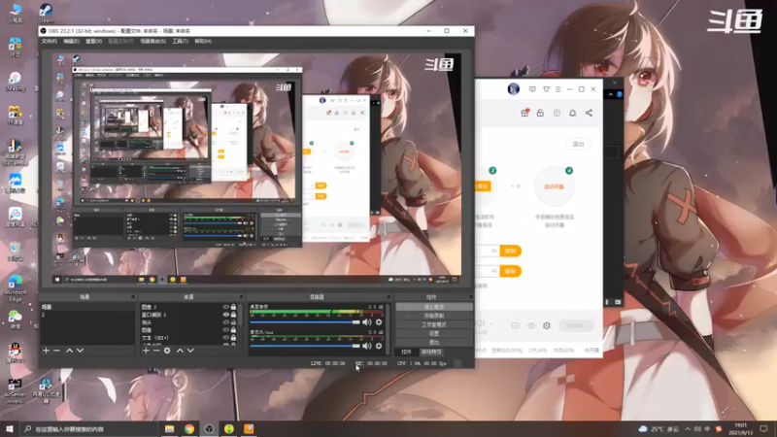
Task: Open message icon in Douyu title bar
Action: 532,89
